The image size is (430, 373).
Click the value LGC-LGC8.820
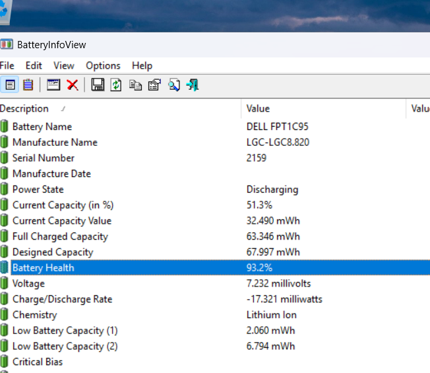click(278, 142)
